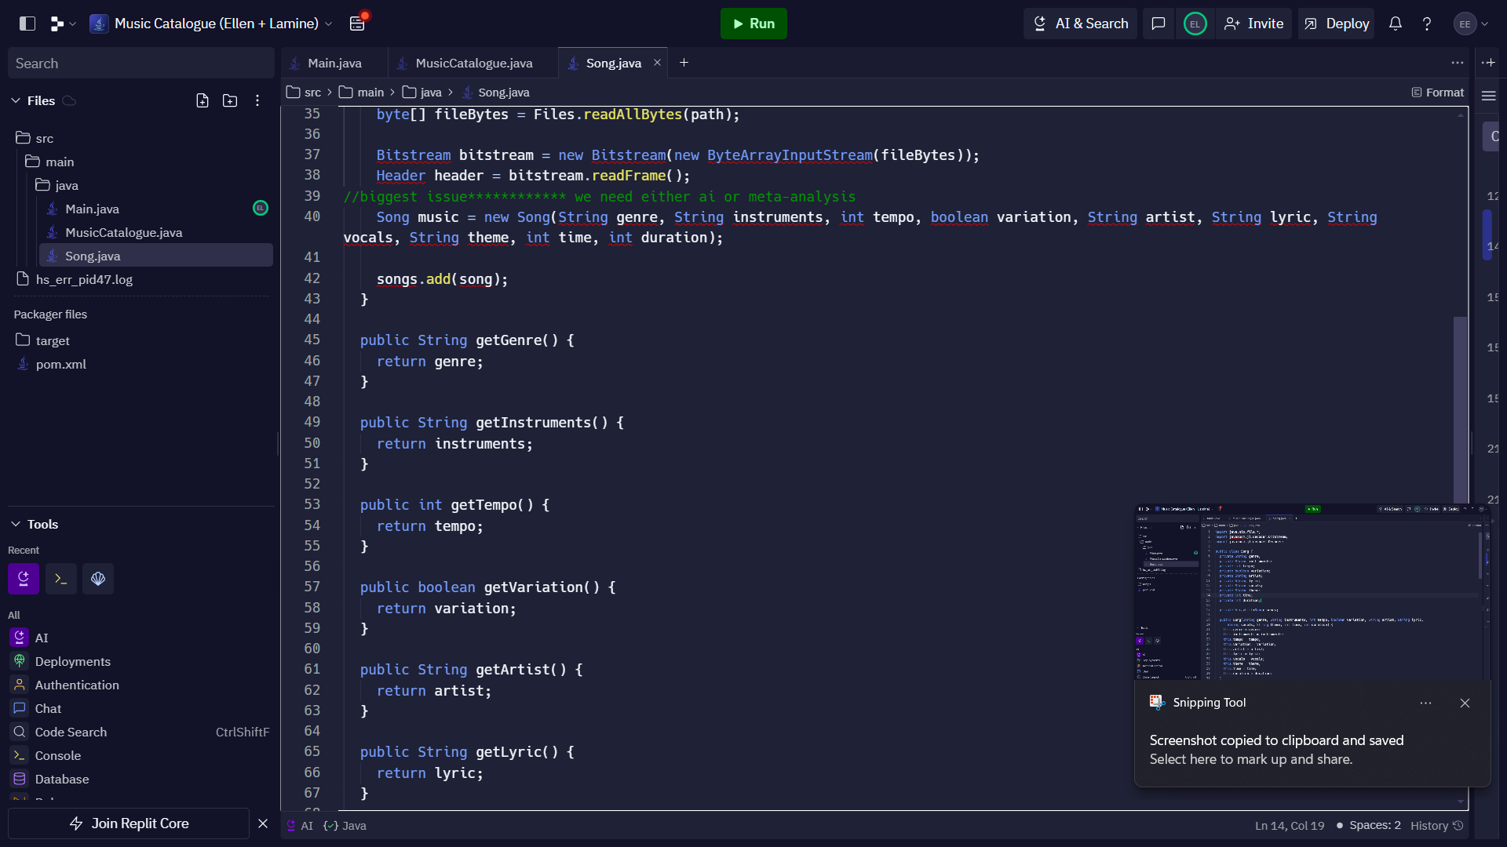
Task: Open the help question mark icon
Action: pyautogui.click(x=1427, y=24)
